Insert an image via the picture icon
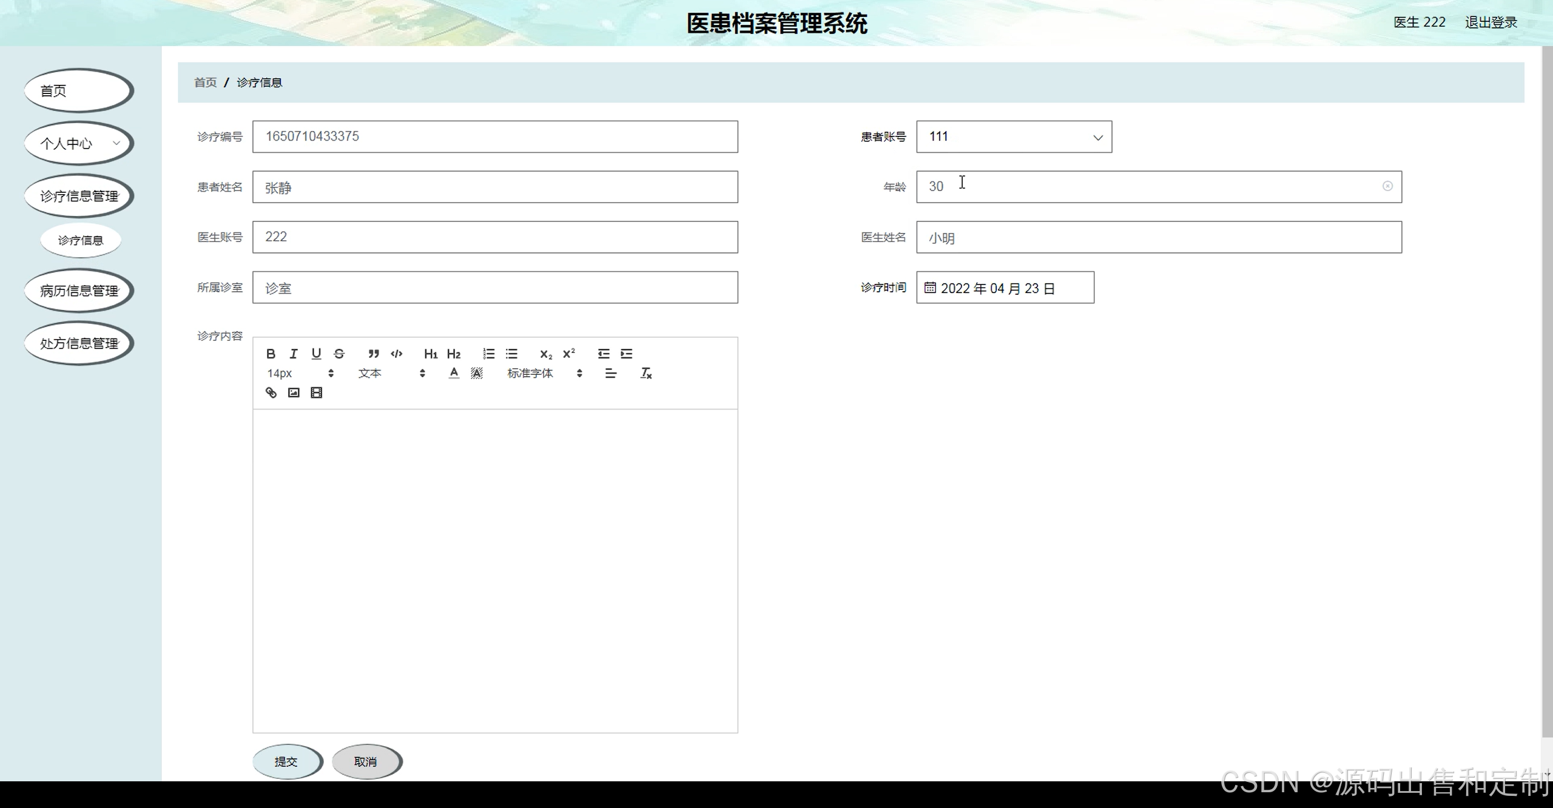 tap(294, 392)
